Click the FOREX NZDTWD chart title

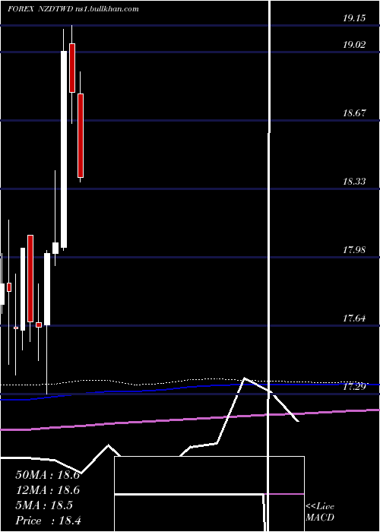(x=73, y=9)
